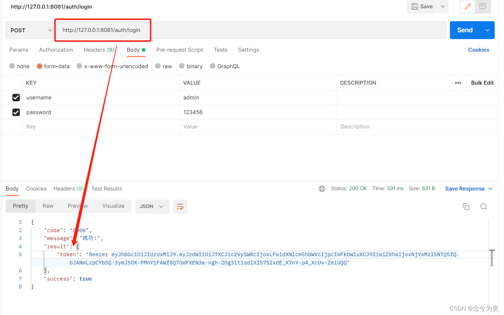The width and height of the screenshot is (504, 315).
Task: Copy the response with the copy icon
Action: (x=466, y=207)
